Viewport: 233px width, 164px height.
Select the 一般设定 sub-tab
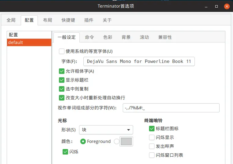coord(67,37)
